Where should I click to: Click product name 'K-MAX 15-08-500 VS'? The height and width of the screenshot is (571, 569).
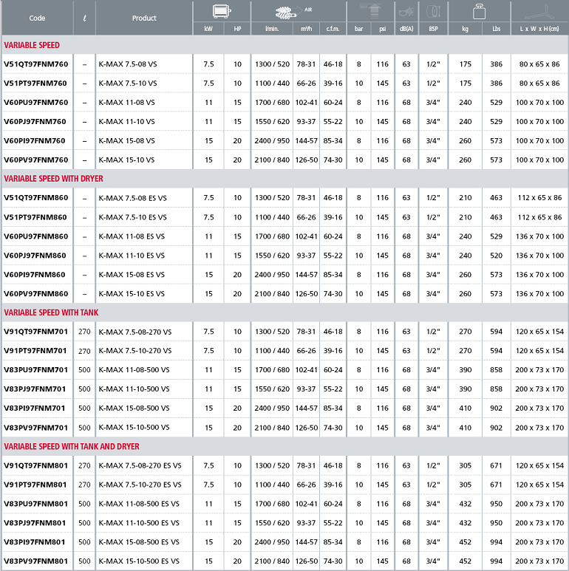click(134, 408)
